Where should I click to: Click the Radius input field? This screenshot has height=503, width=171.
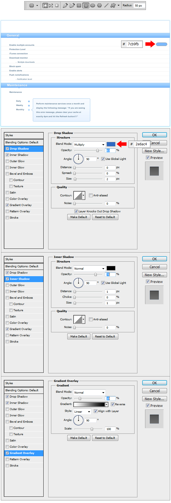139,5
